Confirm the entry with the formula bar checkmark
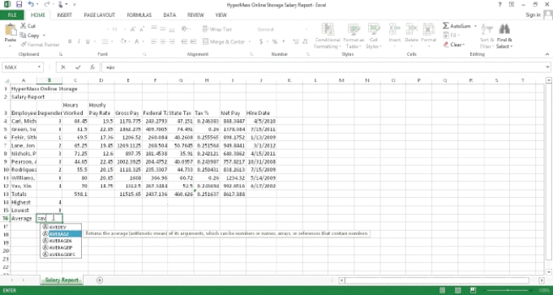 (x=78, y=67)
